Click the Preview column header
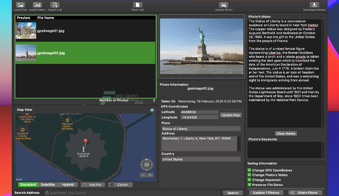Viewport: 339px width, 196px height. [x=24, y=18]
